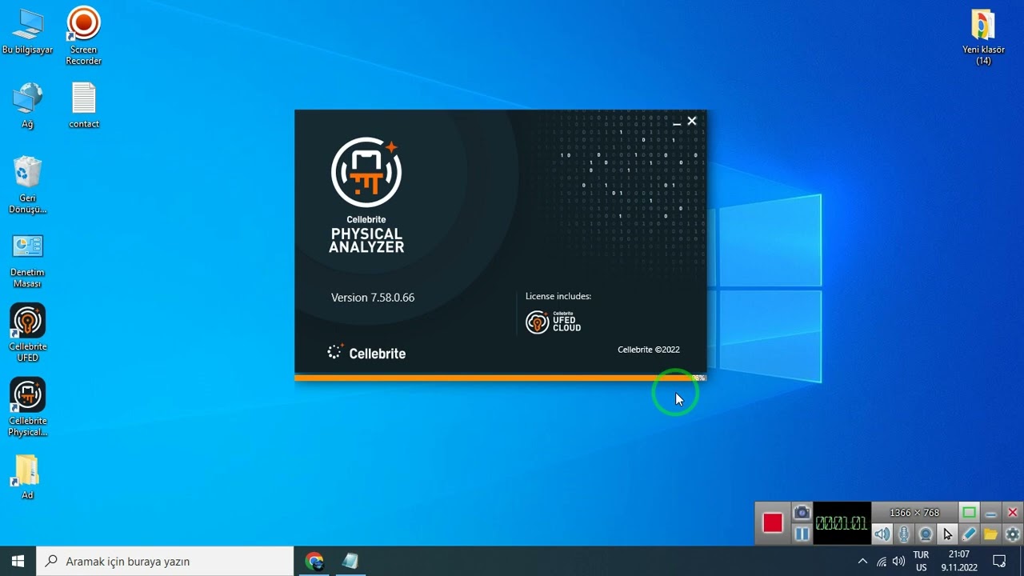The height and width of the screenshot is (576, 1024).
Task: Toggle webcam capture in the recorder
Action: 926,534
